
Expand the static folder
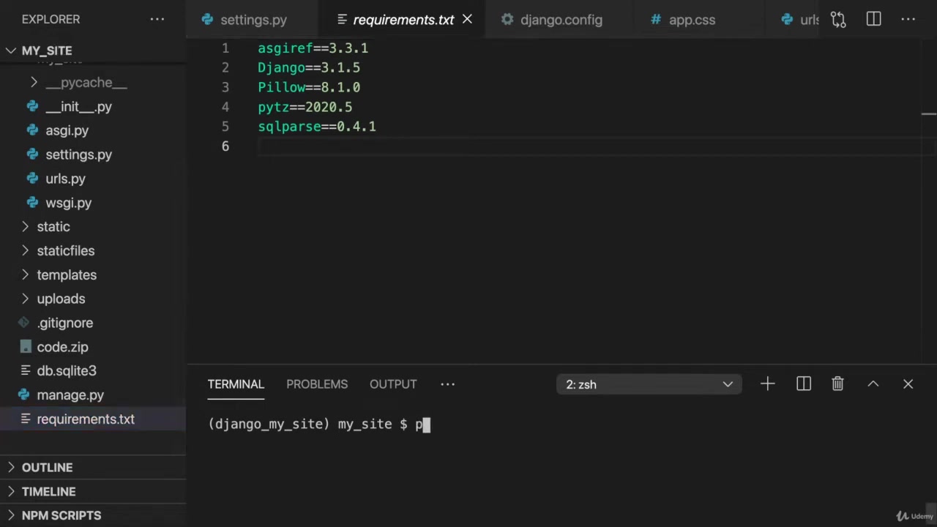(x=53, y=227)
